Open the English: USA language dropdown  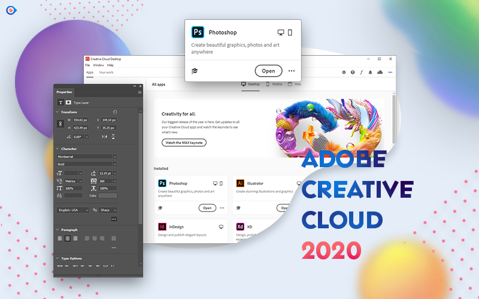(72, 210)
